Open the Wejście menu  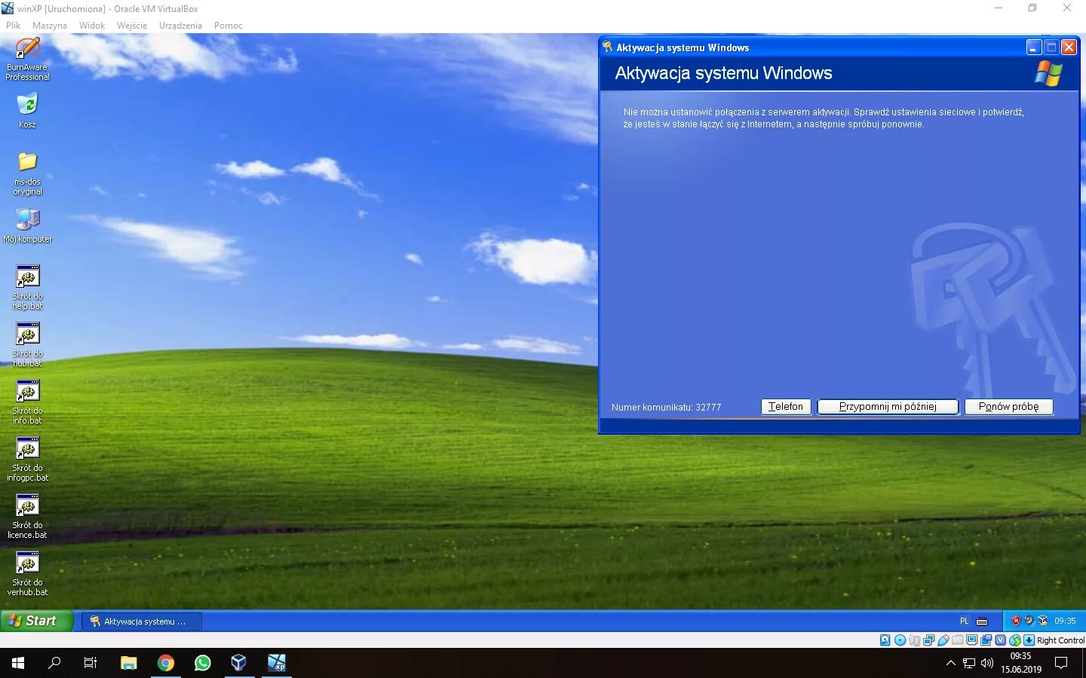coord(132,26)
